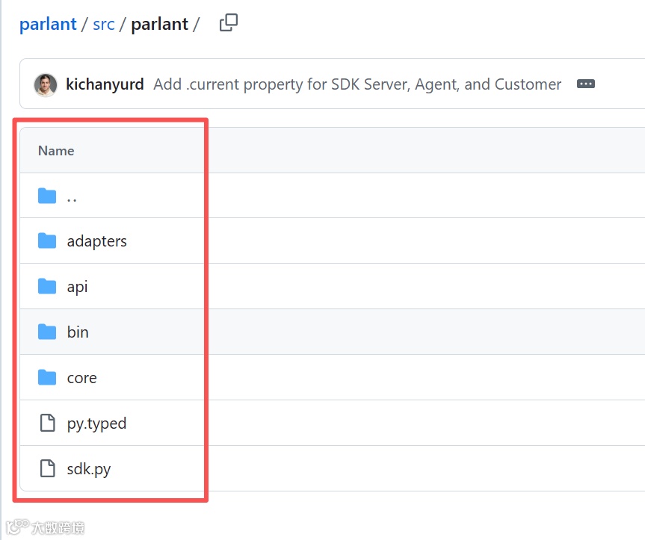Click kichanyurd's avatar thumbnail

click(46, 84)
